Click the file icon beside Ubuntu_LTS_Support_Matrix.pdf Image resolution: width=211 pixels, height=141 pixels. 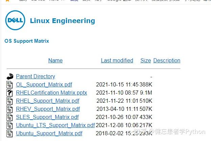pos(10,125)
